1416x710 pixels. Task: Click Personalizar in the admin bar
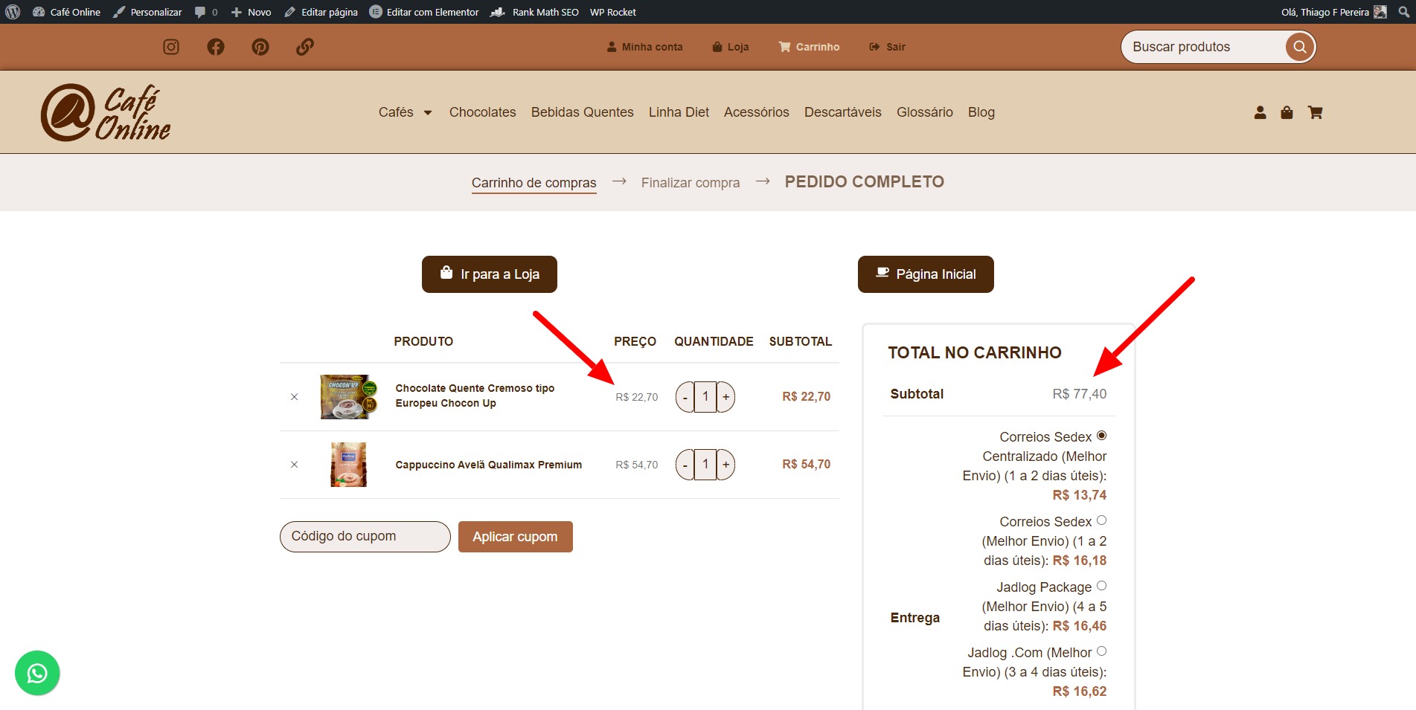(147, 12)
